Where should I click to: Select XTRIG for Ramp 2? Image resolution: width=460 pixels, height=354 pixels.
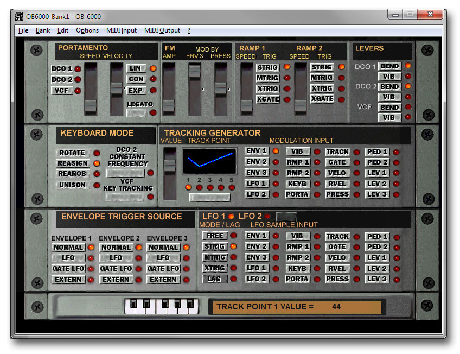tap(322, 88)
